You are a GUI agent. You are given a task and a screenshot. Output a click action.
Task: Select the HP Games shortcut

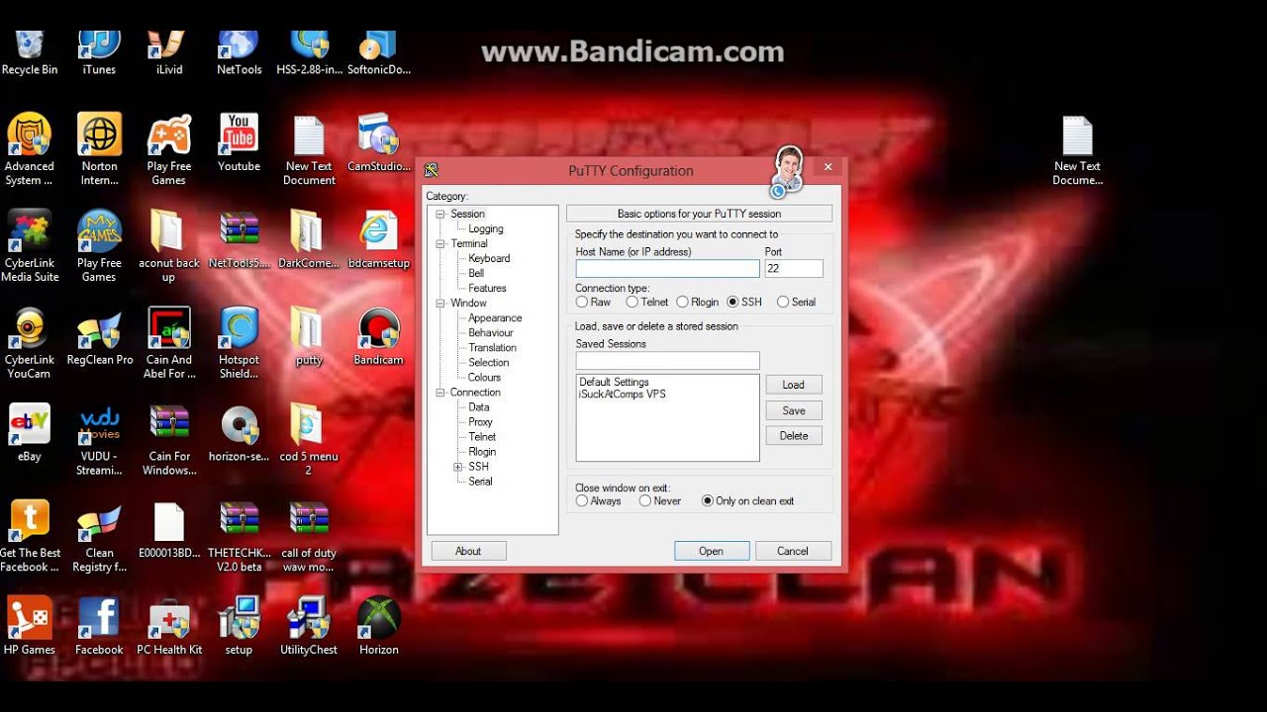pyautogui.click(x=30, y=627)
